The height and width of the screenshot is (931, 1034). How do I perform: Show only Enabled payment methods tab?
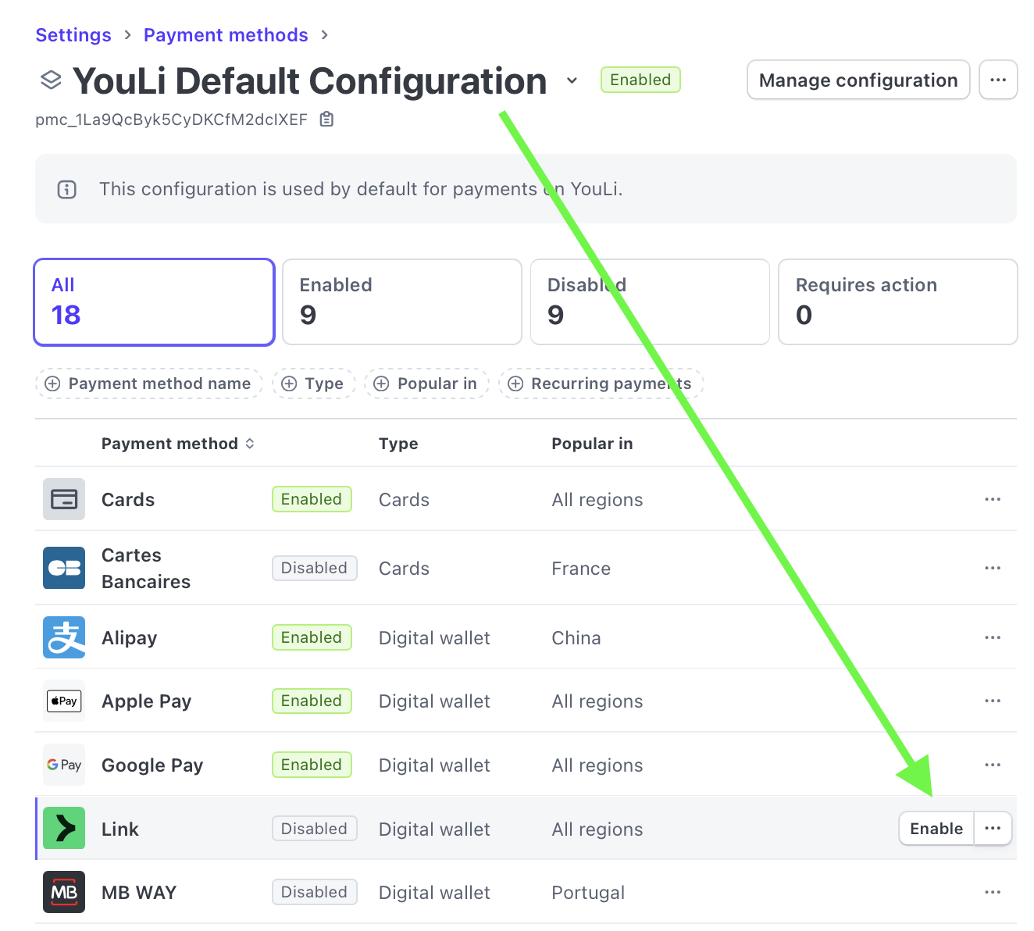pos(401,301)
